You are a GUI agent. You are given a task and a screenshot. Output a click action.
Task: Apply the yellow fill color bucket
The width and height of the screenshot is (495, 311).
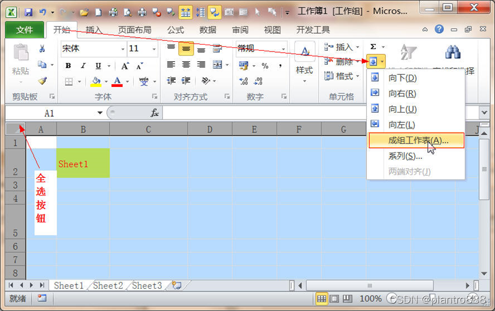pos(96,81)
